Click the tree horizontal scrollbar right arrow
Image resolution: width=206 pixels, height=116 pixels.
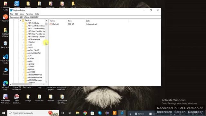(x=44, y=84)
